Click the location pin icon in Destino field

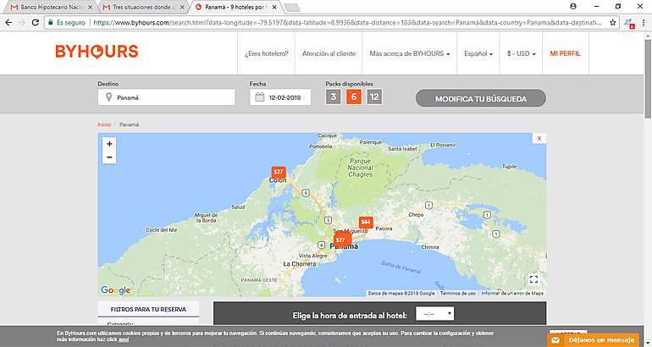[108, 97]
